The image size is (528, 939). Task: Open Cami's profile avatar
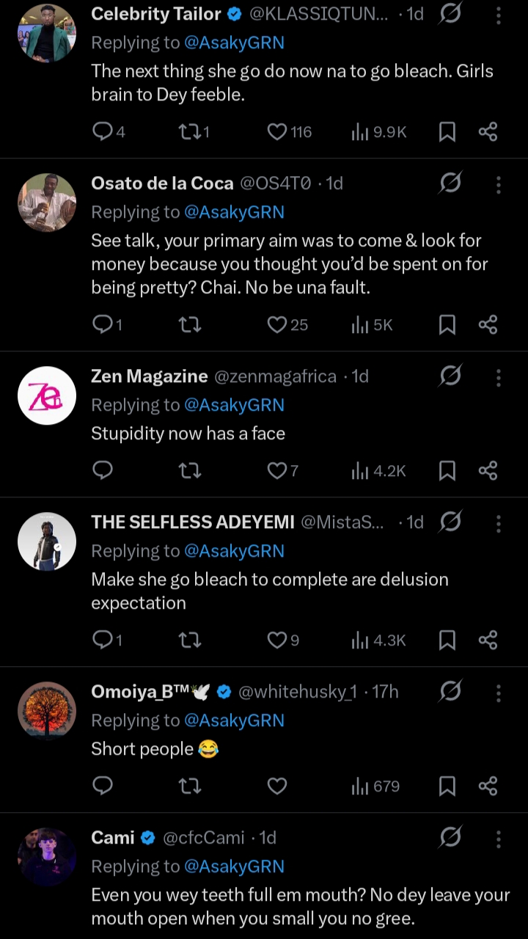pos(47,857)
